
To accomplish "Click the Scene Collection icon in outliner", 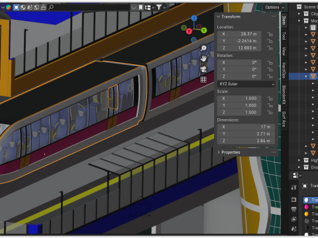I will (299, 7).
